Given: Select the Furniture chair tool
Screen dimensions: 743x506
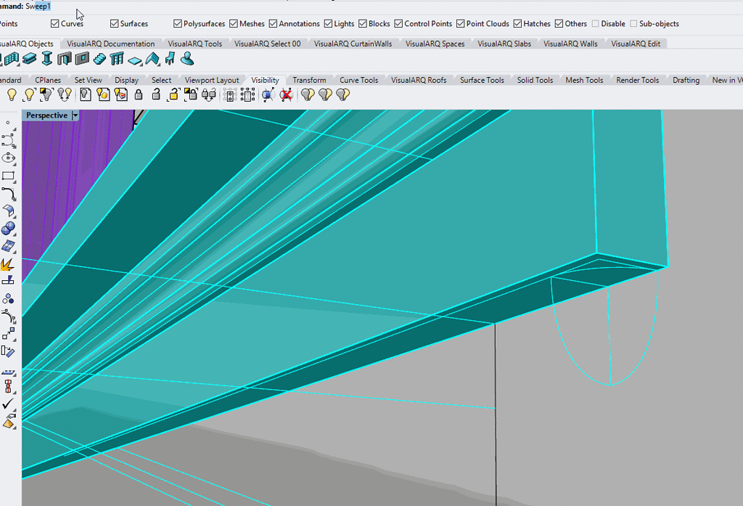Looking at the screenshot, I should pyautogui.click(x=170, y=60).
